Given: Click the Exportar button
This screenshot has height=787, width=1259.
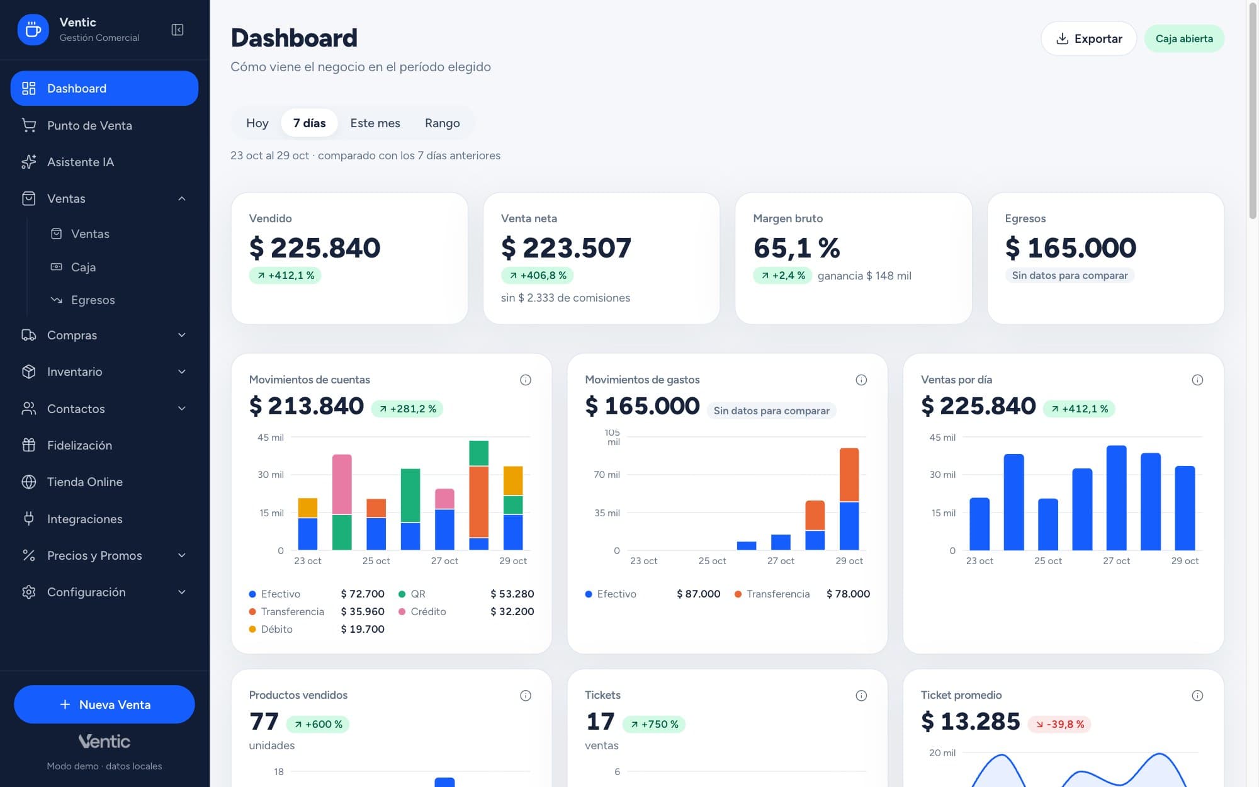Looking at the screenshot, I should (x=1088, y=38).
